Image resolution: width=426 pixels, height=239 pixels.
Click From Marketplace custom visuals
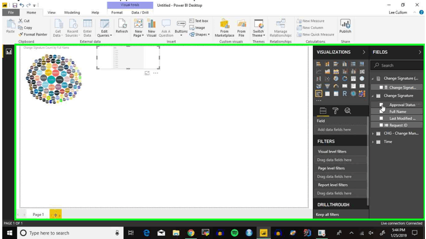click(225, 28)
